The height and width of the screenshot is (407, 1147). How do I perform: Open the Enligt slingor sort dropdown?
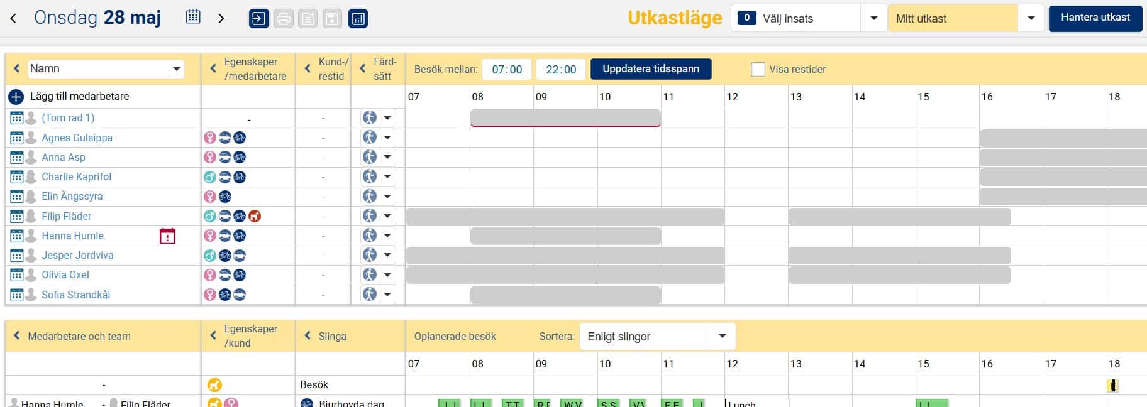point(722,336)
